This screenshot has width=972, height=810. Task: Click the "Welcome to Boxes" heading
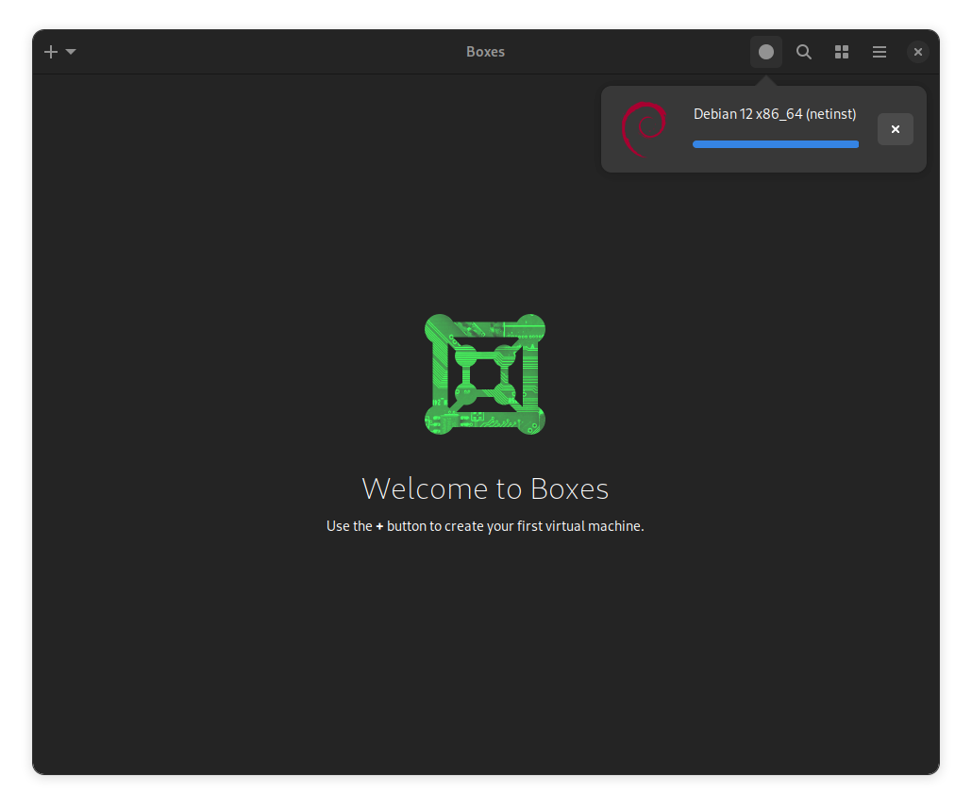(x=485, y=488)
